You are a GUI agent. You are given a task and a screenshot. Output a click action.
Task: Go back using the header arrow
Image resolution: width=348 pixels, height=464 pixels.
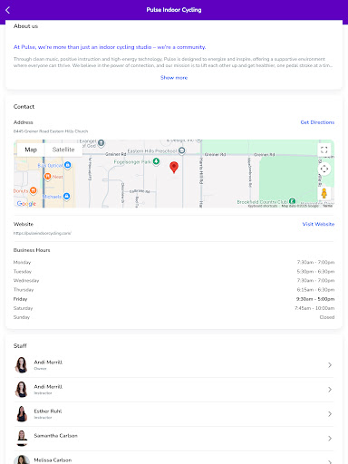click(8, 10)
